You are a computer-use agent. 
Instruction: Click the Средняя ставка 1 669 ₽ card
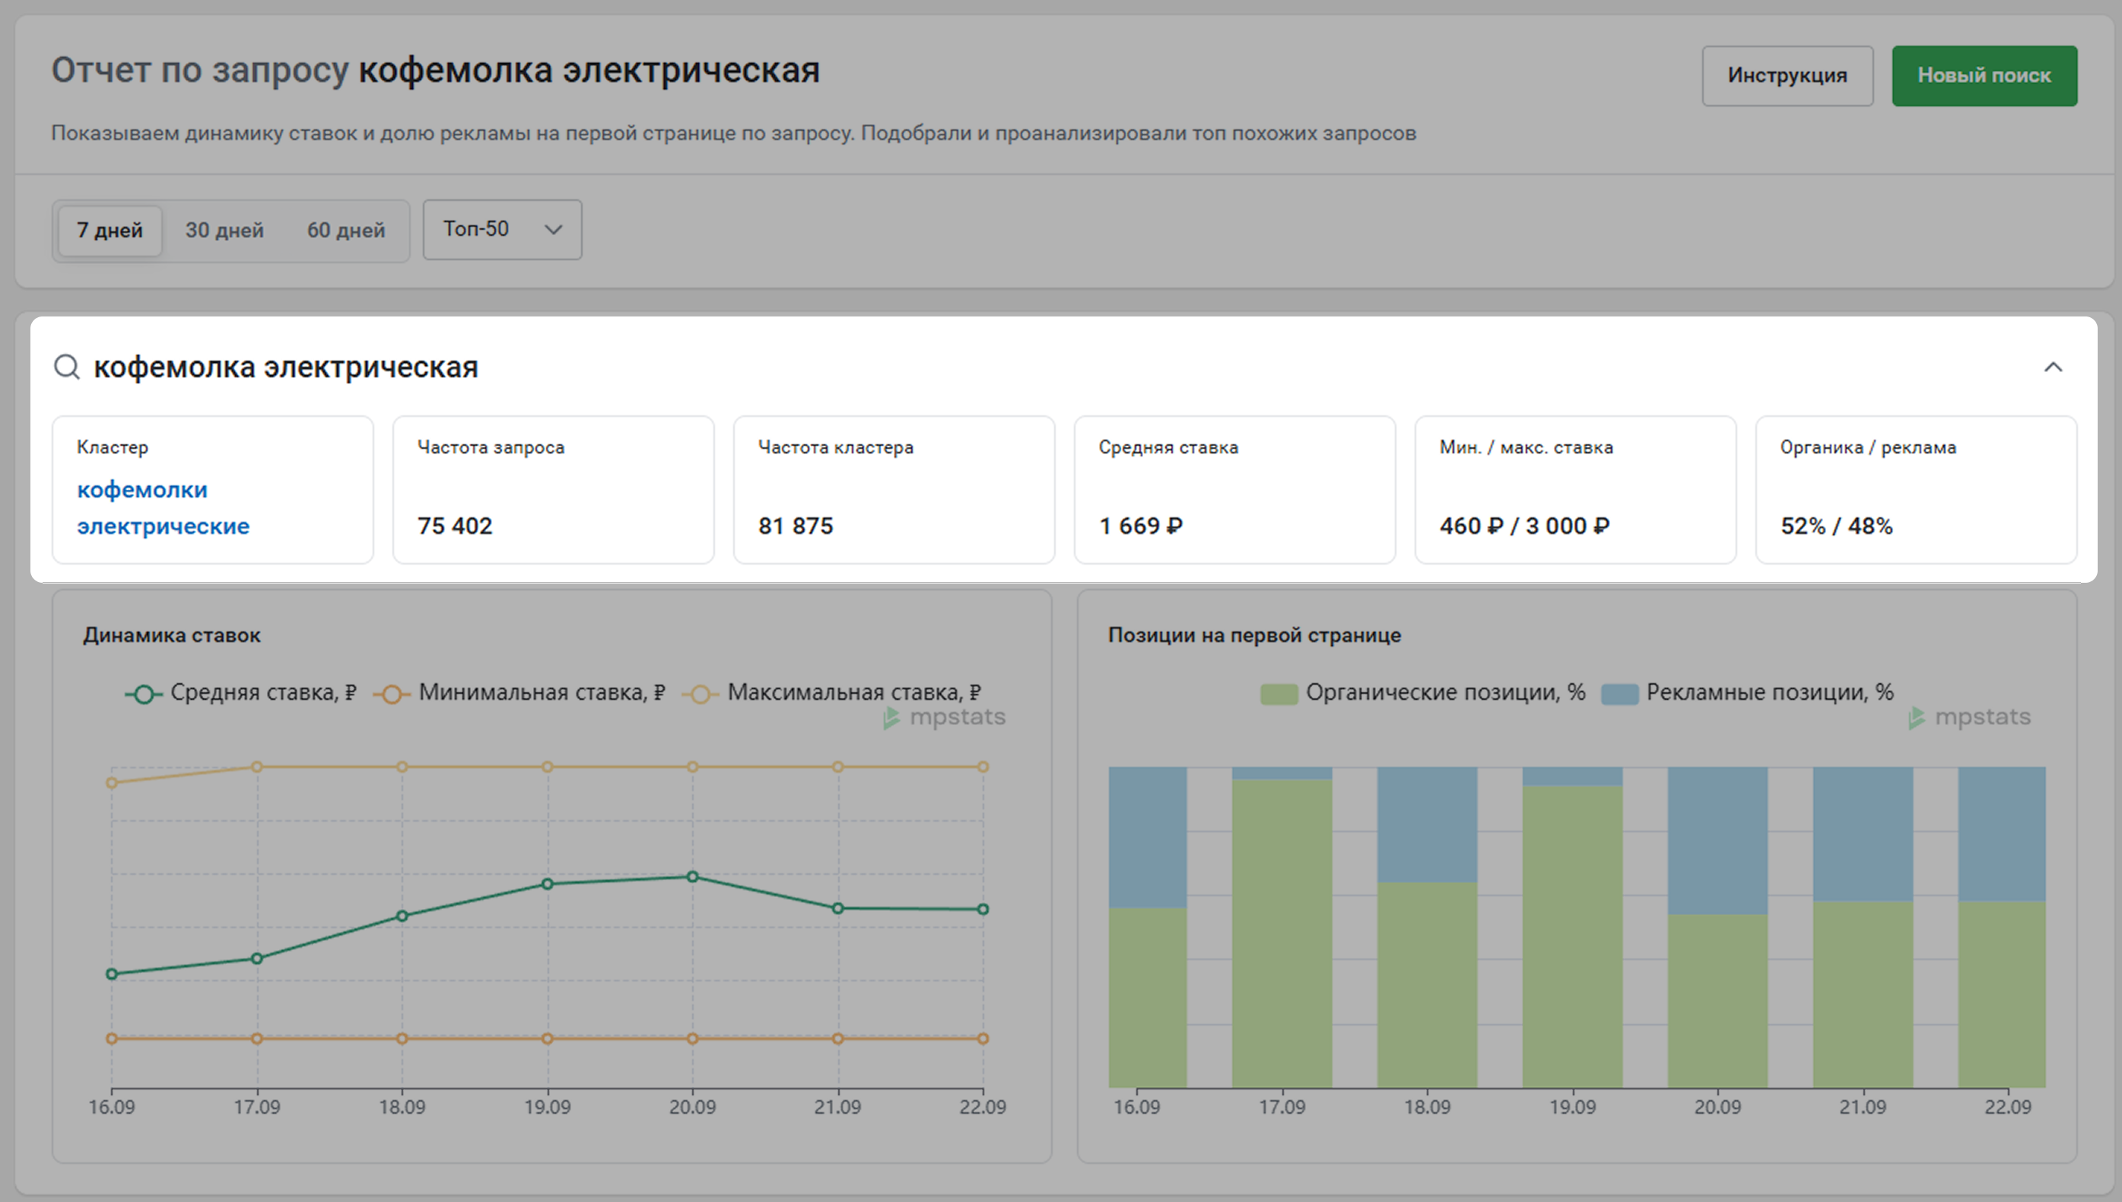(x=1234, y=490)
